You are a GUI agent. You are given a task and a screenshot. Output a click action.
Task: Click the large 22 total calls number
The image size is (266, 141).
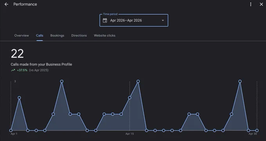17,54
